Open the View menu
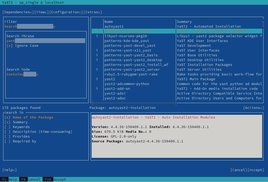 pyautogui.click(x=41, y=12)
